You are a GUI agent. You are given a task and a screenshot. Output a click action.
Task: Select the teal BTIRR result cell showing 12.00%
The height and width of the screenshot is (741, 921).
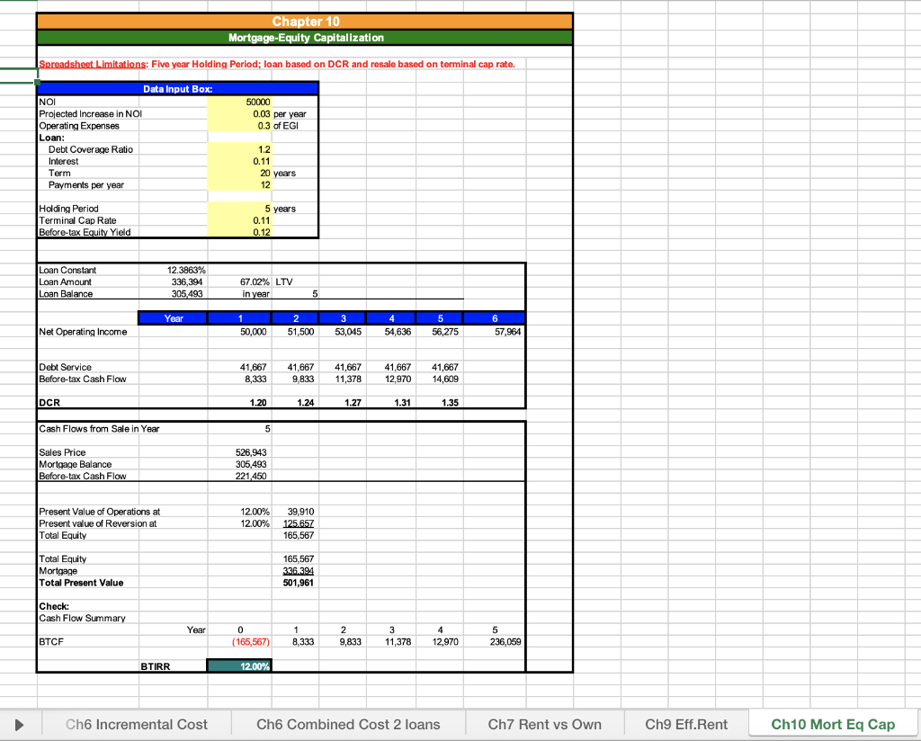(239, 665)
